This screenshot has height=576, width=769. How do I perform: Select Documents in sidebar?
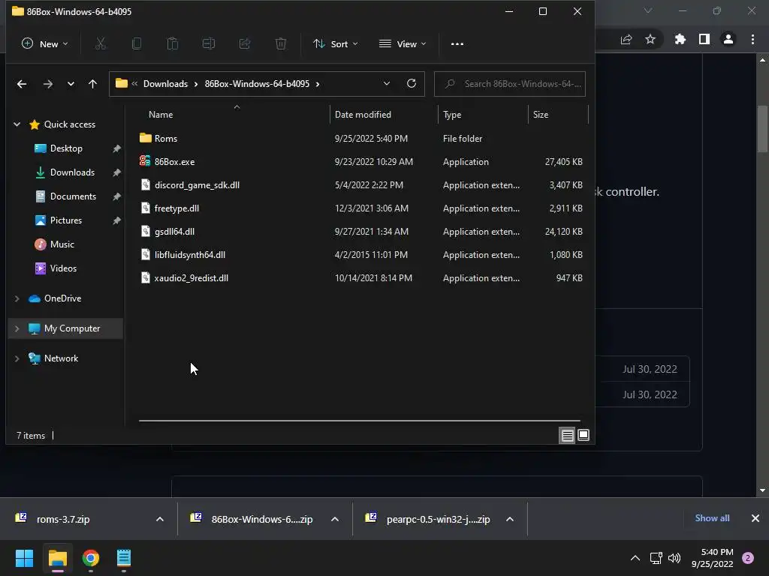click(x=73, y=196)
